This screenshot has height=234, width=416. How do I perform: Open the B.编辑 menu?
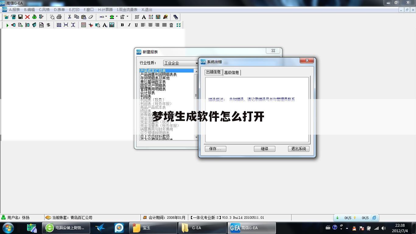[x=29, y=10]
